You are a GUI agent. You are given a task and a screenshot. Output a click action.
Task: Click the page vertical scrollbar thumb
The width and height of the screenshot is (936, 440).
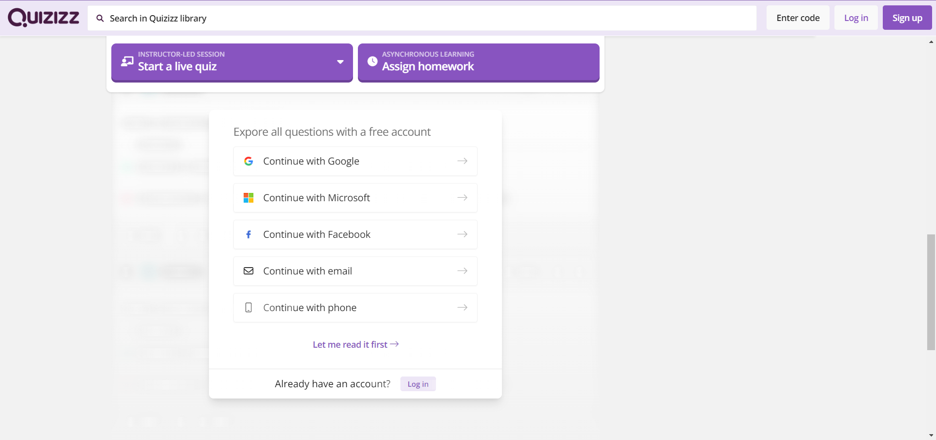[x=931, y=292]
